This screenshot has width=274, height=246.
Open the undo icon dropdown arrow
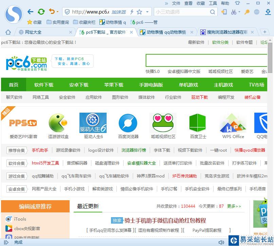click(58, 12)
